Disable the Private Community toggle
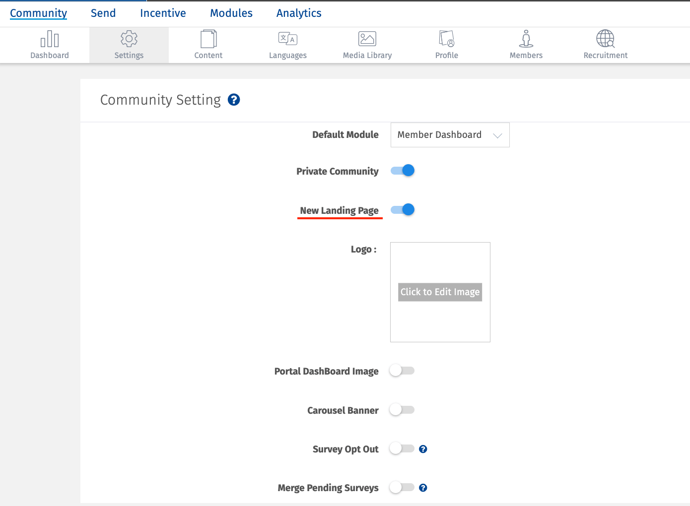 pos(402,170)
